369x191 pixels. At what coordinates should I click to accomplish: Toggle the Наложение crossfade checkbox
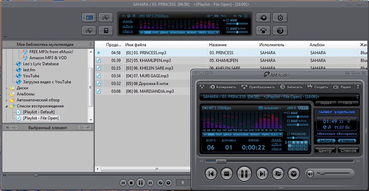(289, 134)
